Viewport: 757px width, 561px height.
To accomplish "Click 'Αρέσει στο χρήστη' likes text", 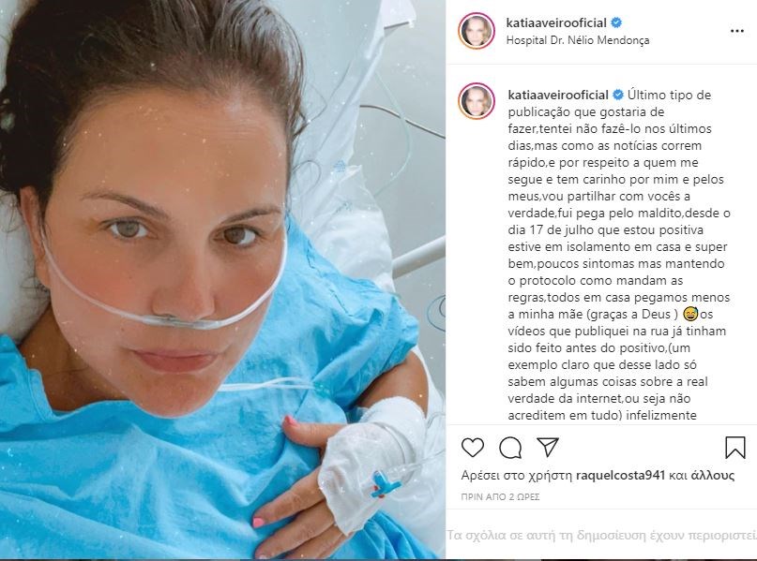I will (x=517, y=475).
